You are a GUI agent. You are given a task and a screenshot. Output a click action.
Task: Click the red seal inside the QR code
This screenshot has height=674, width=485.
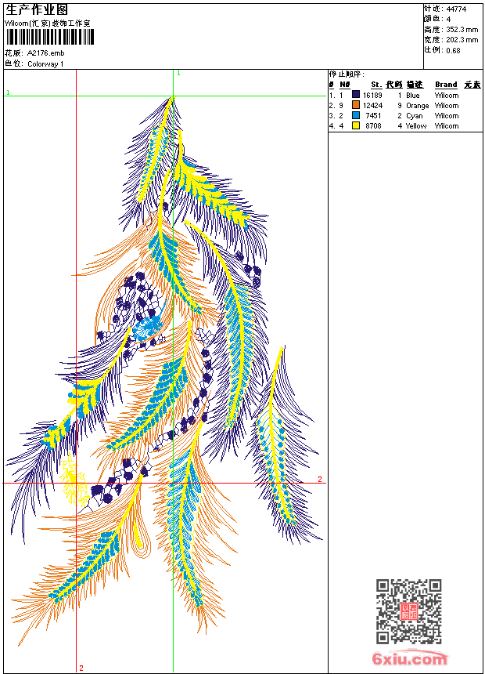click(409, 612)
